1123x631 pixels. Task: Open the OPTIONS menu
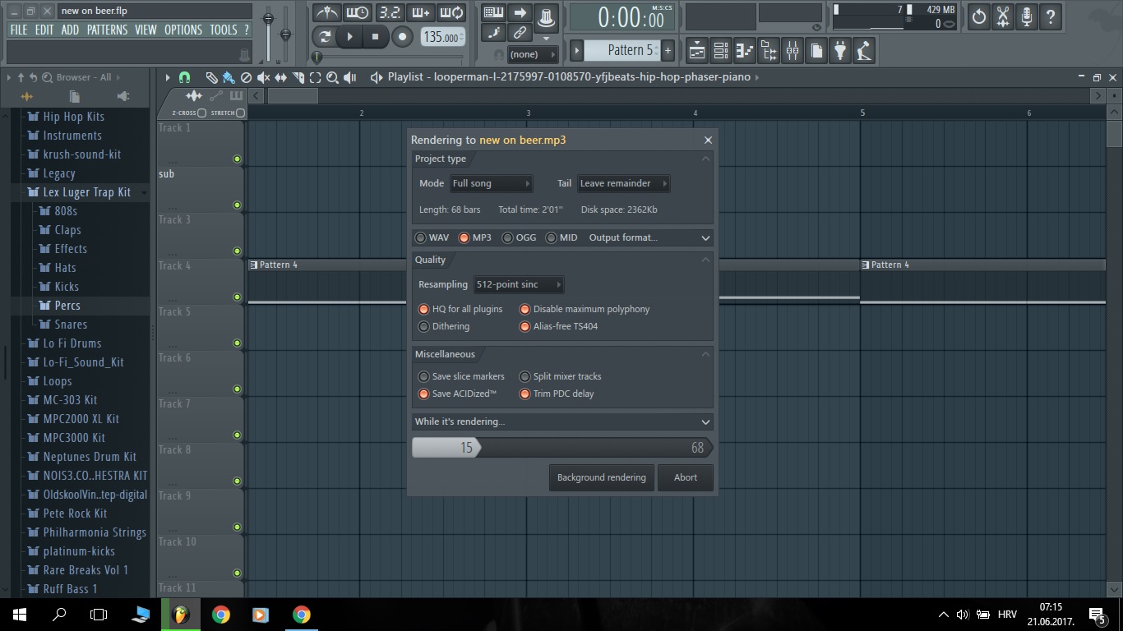[183, 30]
